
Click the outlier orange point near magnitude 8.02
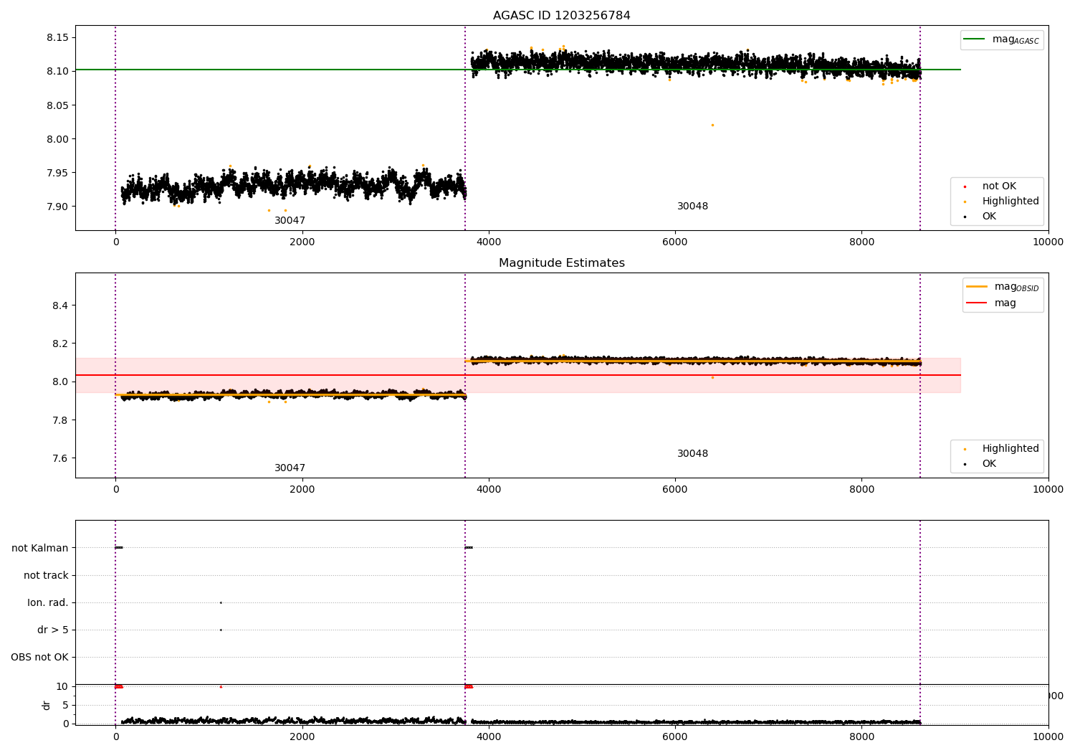tap(712, 125)
